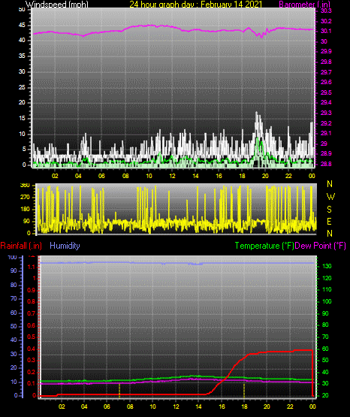Click hour 14 on rainfall chart time axis

point(198,406)
